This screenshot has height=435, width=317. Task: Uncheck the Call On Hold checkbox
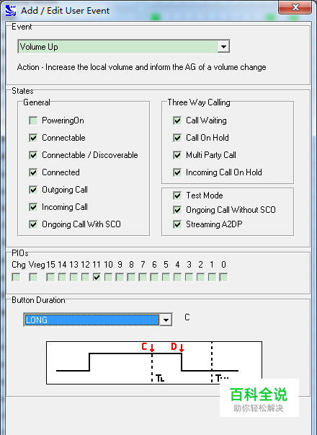pos(177,138)
